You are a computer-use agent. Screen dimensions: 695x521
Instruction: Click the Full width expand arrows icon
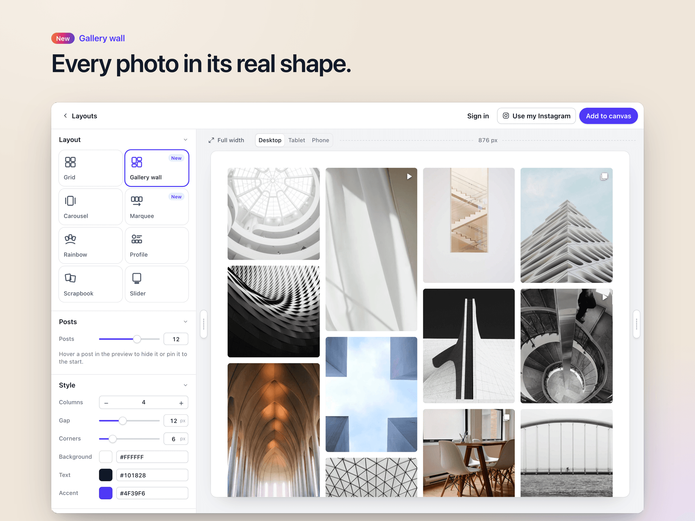pos(211,140)
